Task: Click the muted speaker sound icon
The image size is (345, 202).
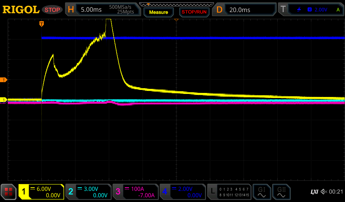Action: tap(323, 192)
